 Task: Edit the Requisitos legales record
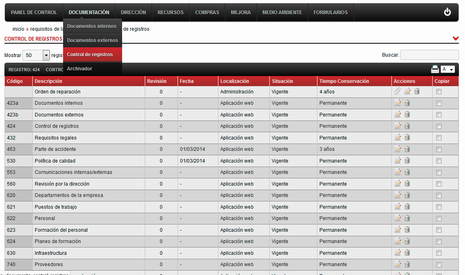tap(398, 137)
